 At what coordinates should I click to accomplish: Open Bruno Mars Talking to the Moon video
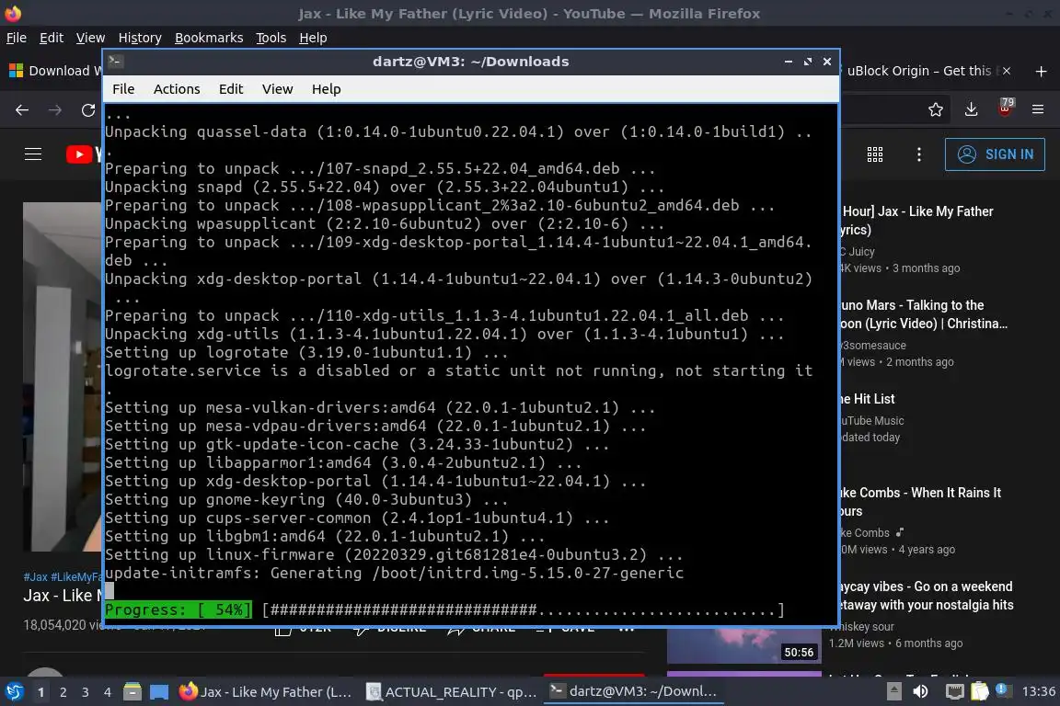[x=924, y=314]
